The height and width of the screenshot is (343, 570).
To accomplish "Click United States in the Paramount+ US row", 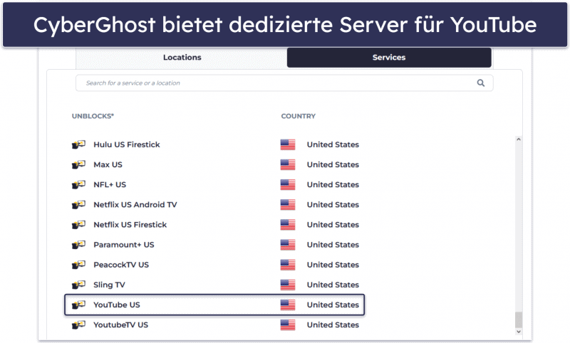I will [333, 244].
